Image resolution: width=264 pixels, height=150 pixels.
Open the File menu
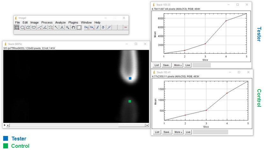(17, 22)
